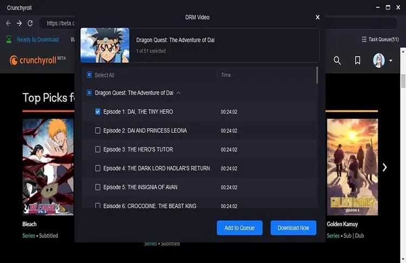The width and height of the screenshot is (406, 263).
Task: Open the Task Queue list
Action: [x=379, y=40]
